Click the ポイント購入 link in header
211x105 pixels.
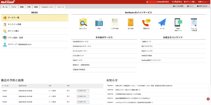[x=190, y=2]
